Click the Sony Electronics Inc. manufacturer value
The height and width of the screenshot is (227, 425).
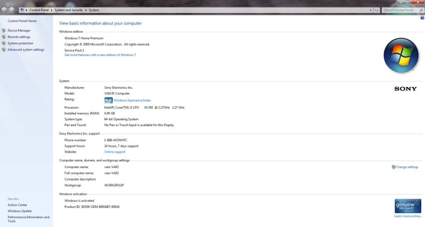click(118, 88)
